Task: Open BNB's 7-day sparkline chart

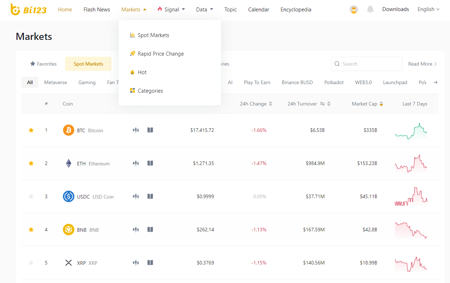Action: tap(411, 230)
